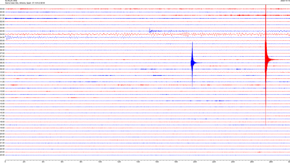Screen dimensions: 290x163
Task: Click the "11:00" trace time label
Action: pyautogui.click(x=2, y=78)
